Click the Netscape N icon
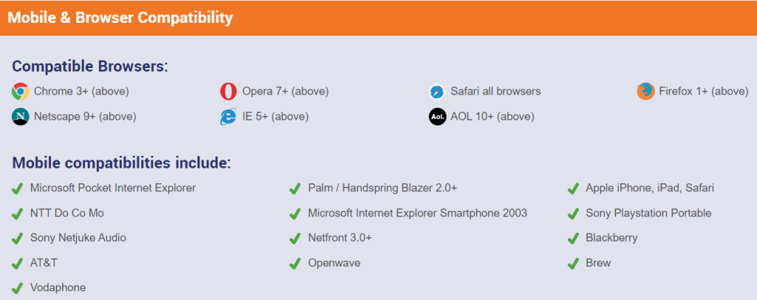The width and height of the screenshot is (757, 300). click(x=20, y=117)
